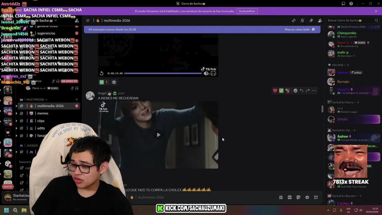Screen dimensions: 382x215
Task: Open the threads icon in channel header
Action: pos(294,21)
